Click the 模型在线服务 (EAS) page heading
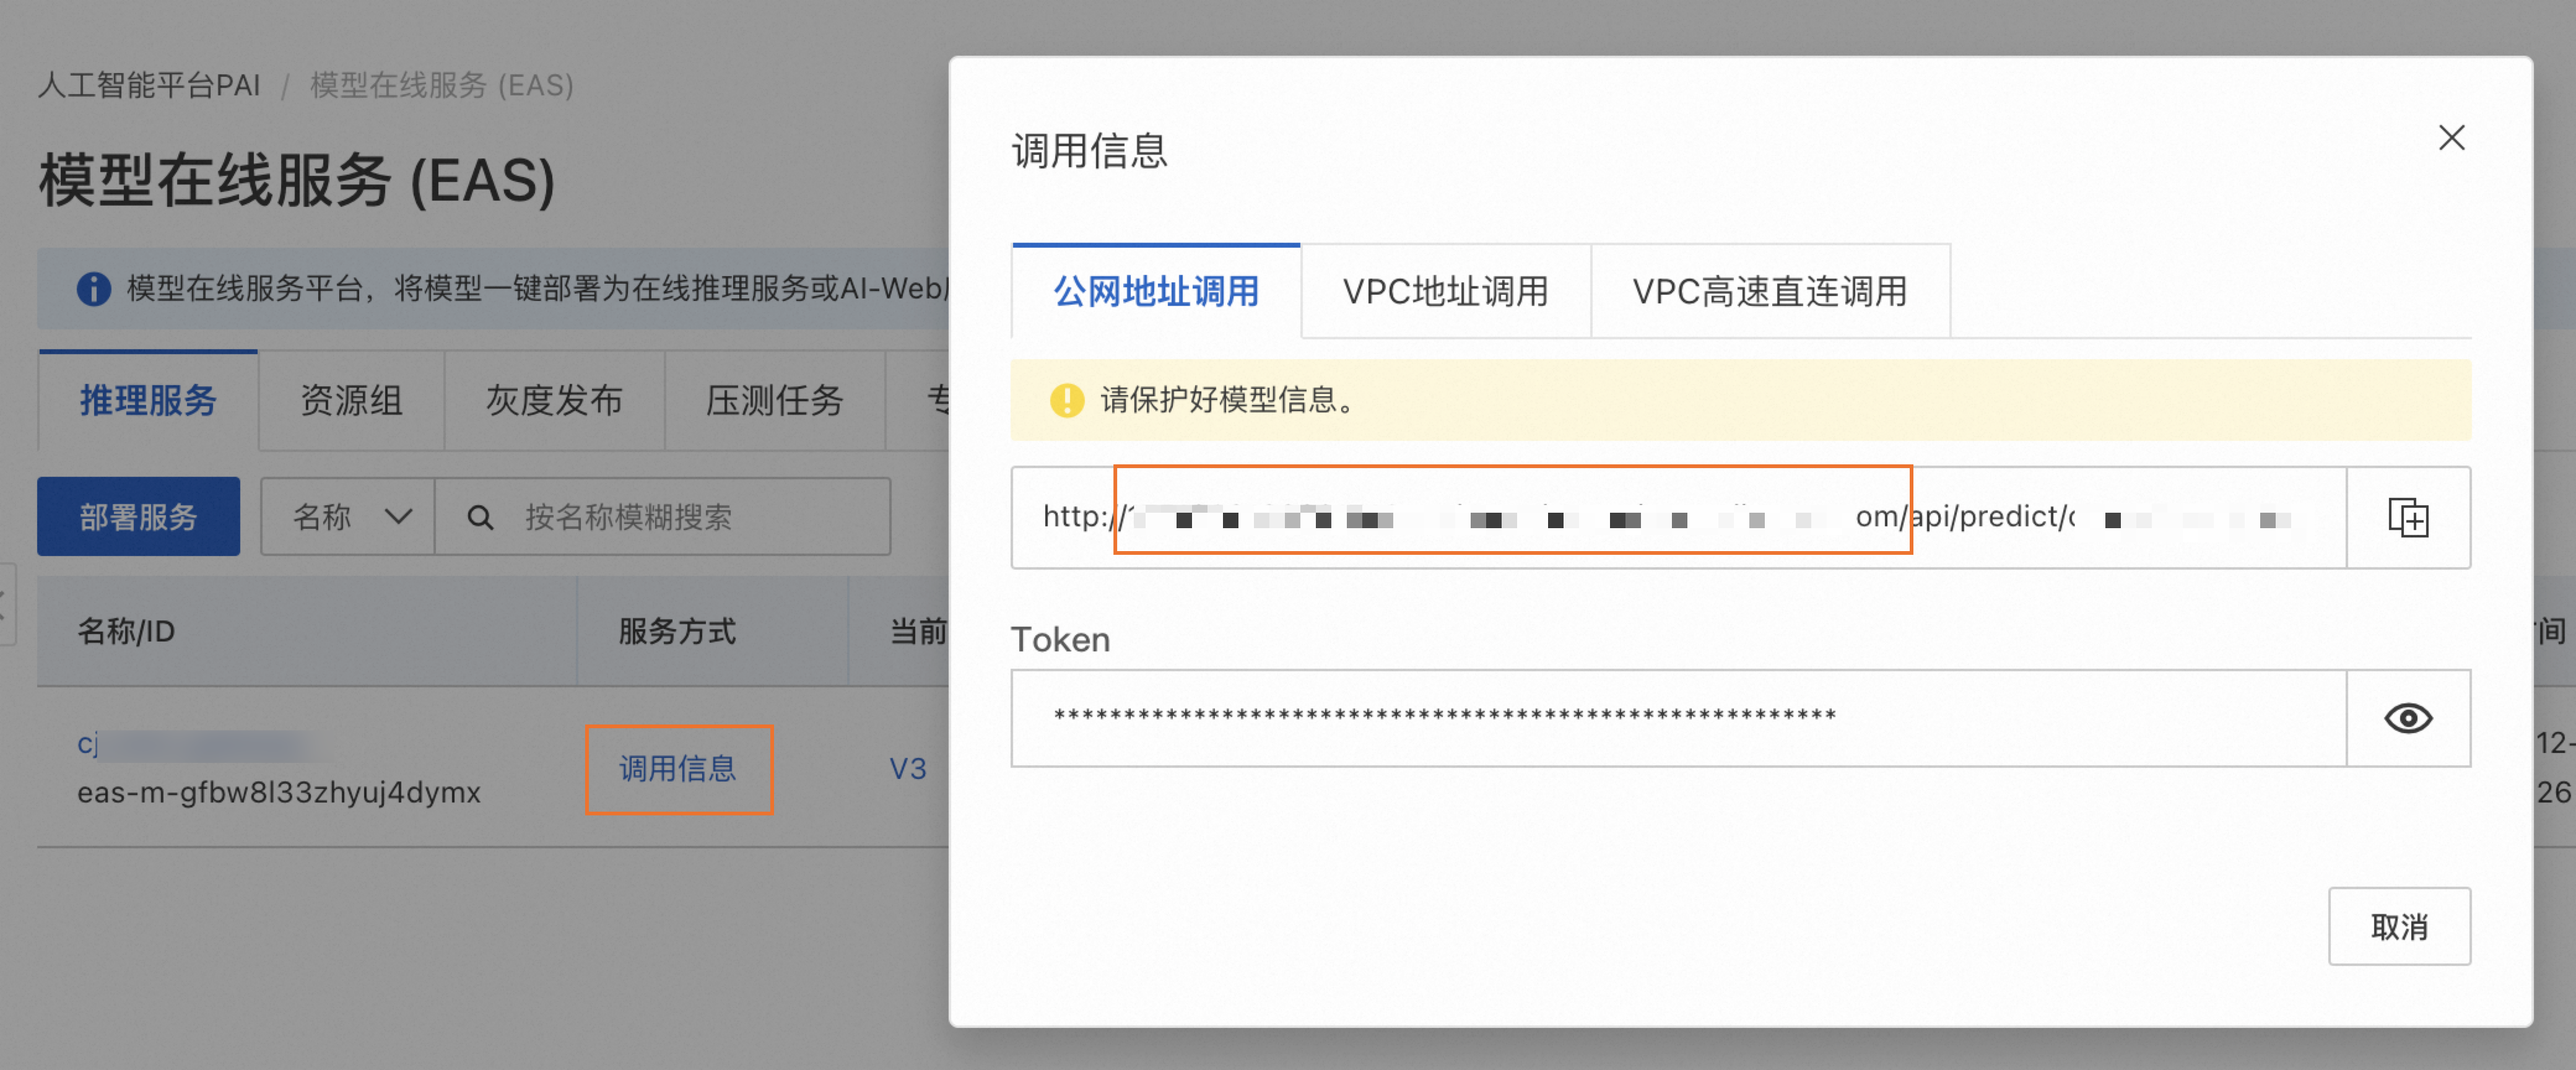This screenshot has height=1070, width=2576. [297, 181]
